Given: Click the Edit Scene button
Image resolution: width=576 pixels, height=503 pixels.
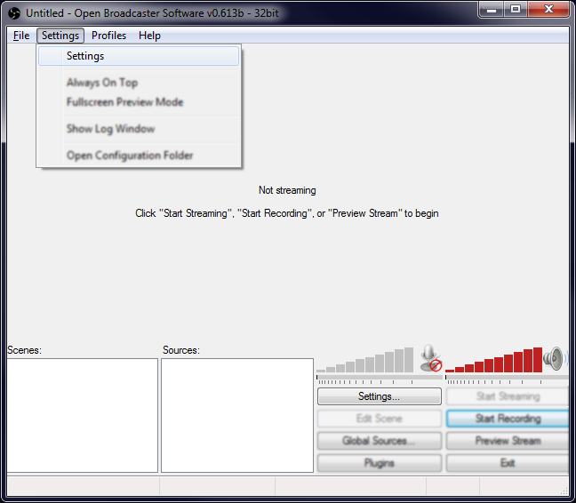Looking at the screenshot, I should (x=380, y=419).
